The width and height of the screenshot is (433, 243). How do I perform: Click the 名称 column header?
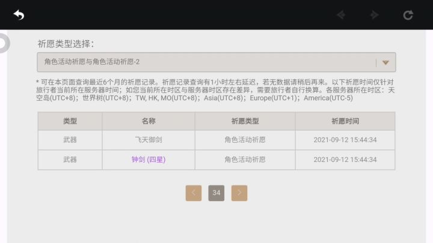(149, 121)
